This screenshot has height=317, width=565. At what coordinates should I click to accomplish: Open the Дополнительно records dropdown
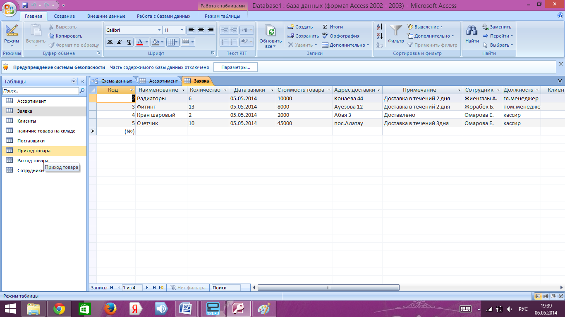point(345,45)
